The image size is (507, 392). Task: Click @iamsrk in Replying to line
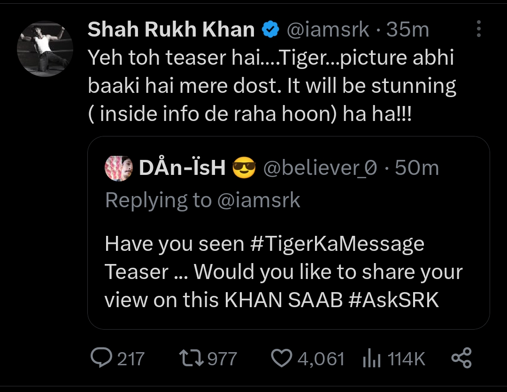tap(259, 200)
